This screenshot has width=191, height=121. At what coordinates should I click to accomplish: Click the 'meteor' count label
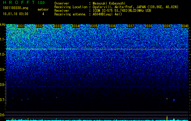[43, 9]
